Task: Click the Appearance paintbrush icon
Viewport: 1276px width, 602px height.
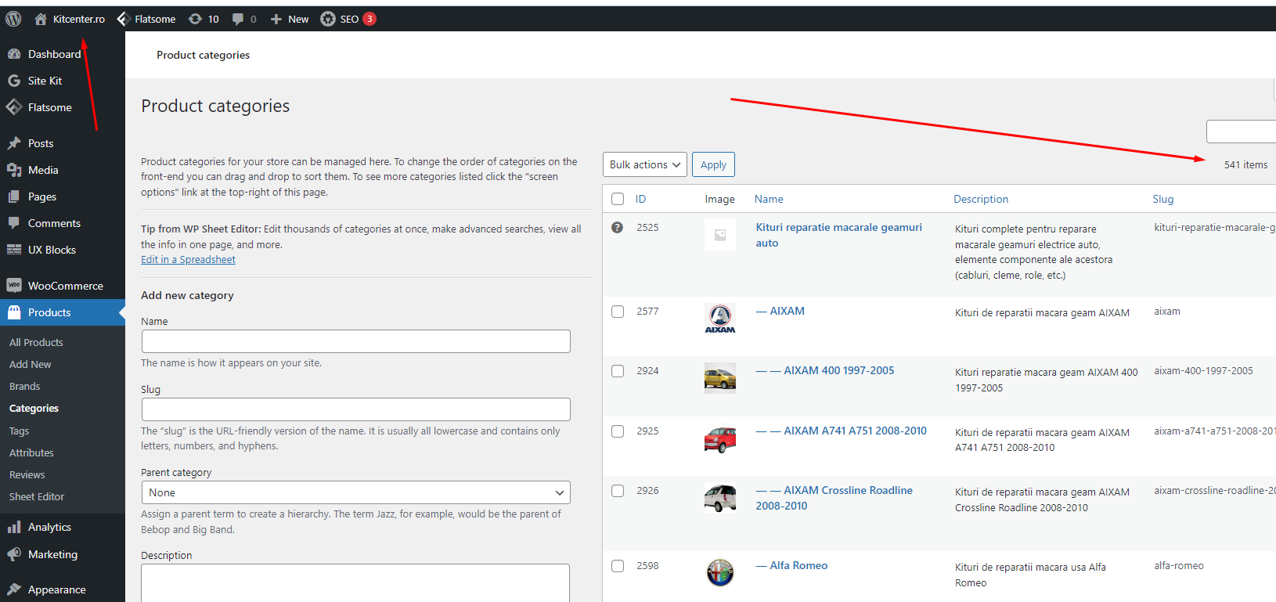Action: coord(14,589)
